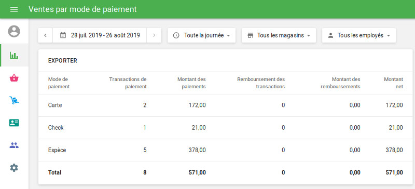Click the person icon beside Tous les employés

click(x=330, y=35)
